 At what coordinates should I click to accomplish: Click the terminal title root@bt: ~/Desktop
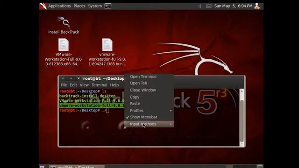click(x=104, y=78)
